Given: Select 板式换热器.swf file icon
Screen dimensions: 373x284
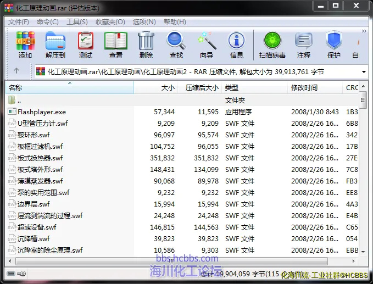Looking at the screenshot, I should point(12,158).
